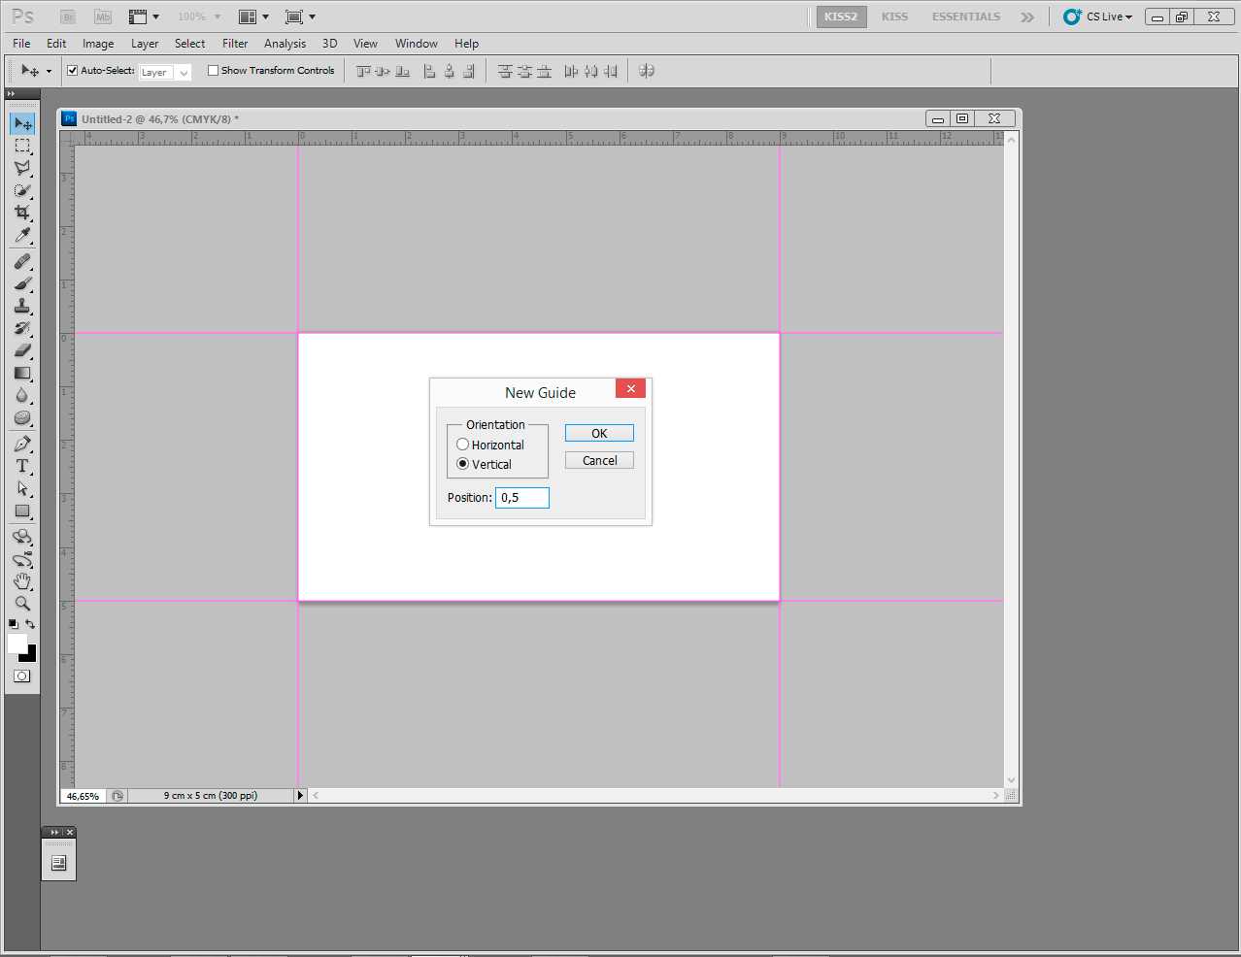The height and width of the screenshot is (957, 1241).
Task: Open the File menu
Action: pos(21,44)
